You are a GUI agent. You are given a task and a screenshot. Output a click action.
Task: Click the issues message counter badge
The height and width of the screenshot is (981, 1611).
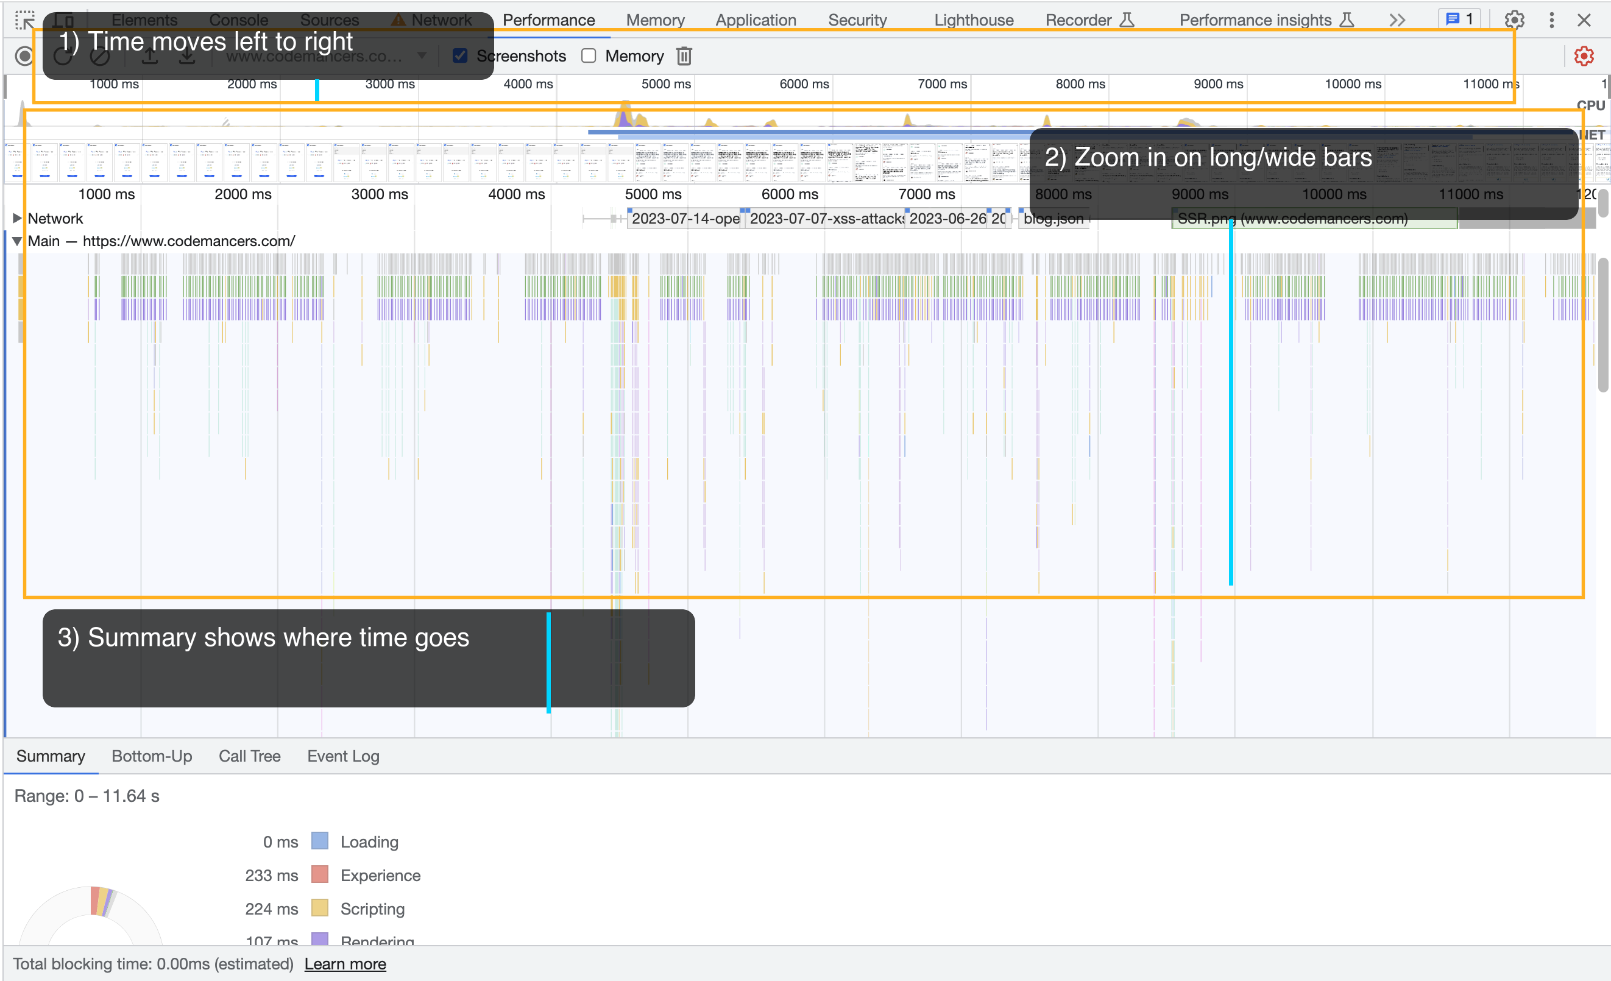pyautogui.click(x=1459, y=19)
